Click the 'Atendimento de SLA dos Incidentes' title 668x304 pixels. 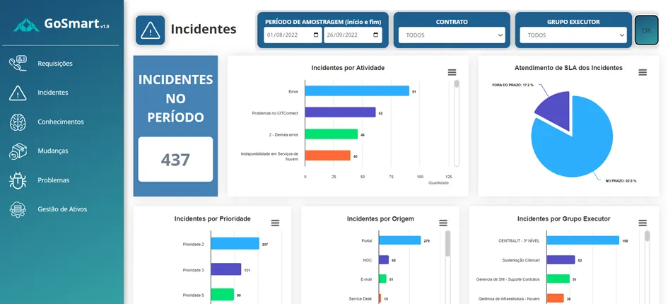tap(568, 68)
